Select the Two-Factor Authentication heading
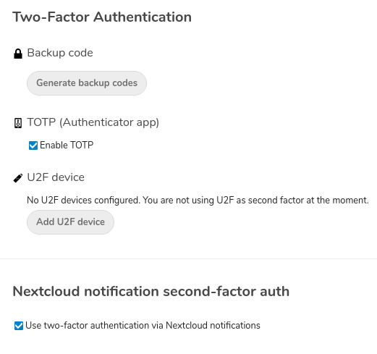Image resolution: width=377 pixels, height=354 pixels. (x=102, y=17)
